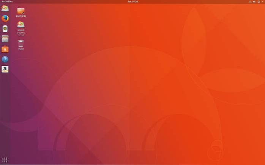Open the Help question-mark icon
Screen dimensions: 265x165
click(x=5, y=59)
